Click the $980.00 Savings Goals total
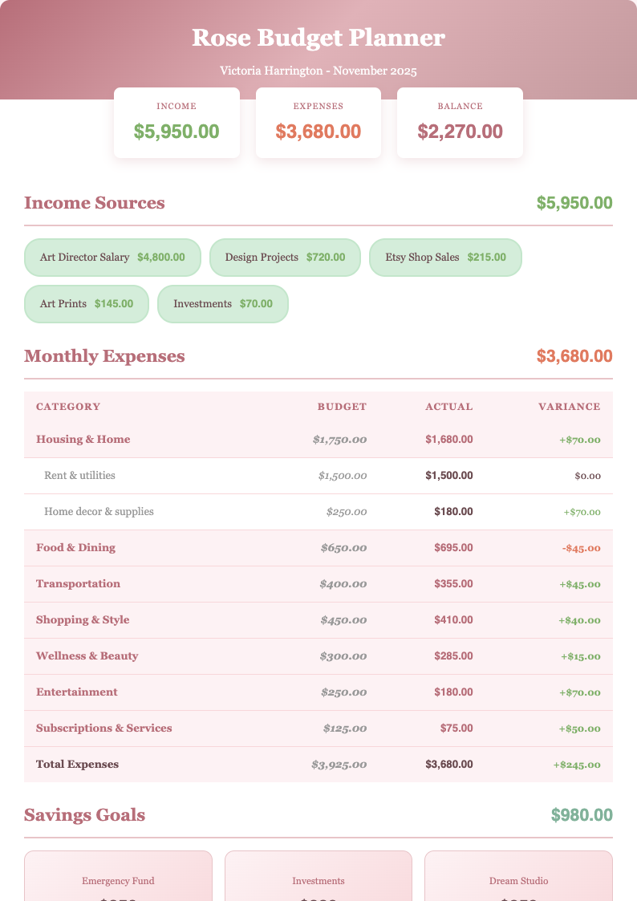The image size is (637, 901). point(582,815)
